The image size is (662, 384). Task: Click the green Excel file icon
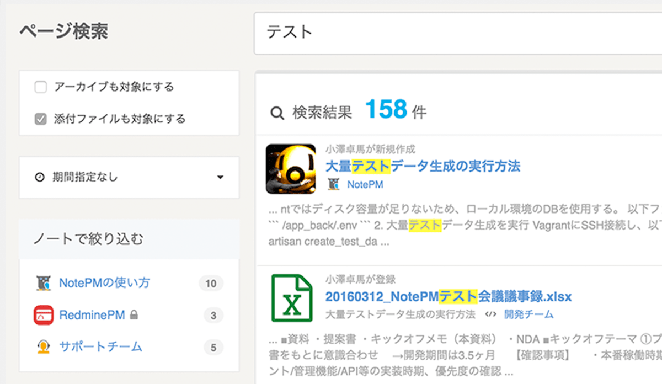pos(291,298)
